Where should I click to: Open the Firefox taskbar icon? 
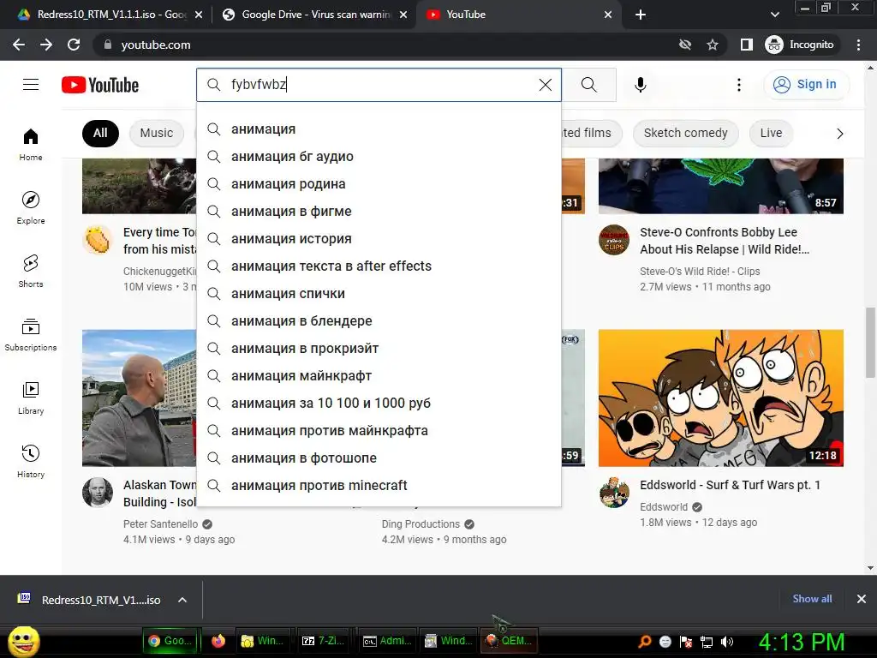click(x=218, y=641)
